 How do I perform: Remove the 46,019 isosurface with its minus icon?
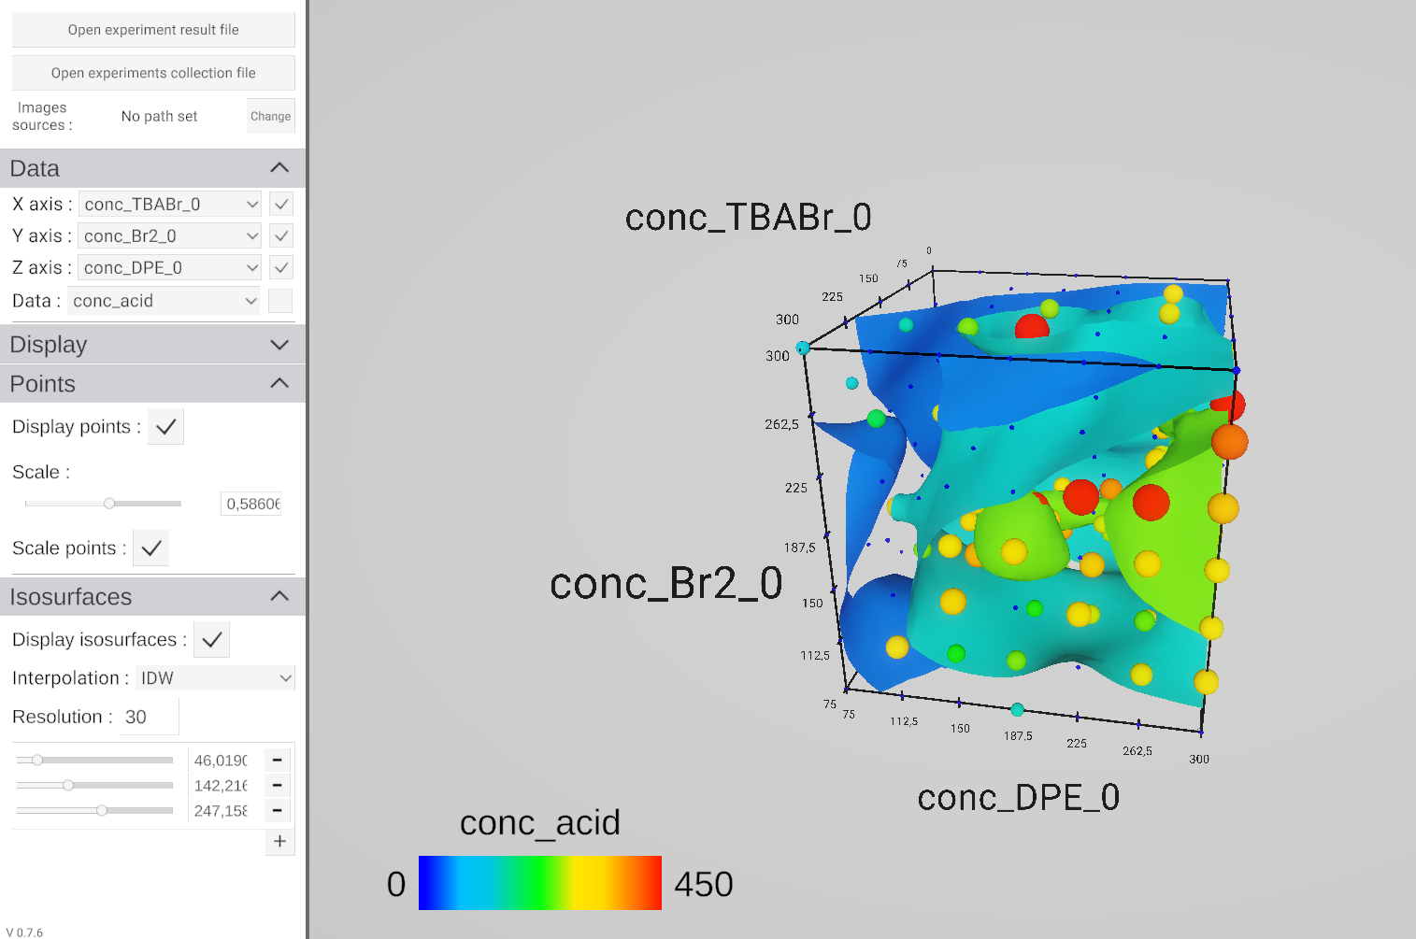point(278,761)
